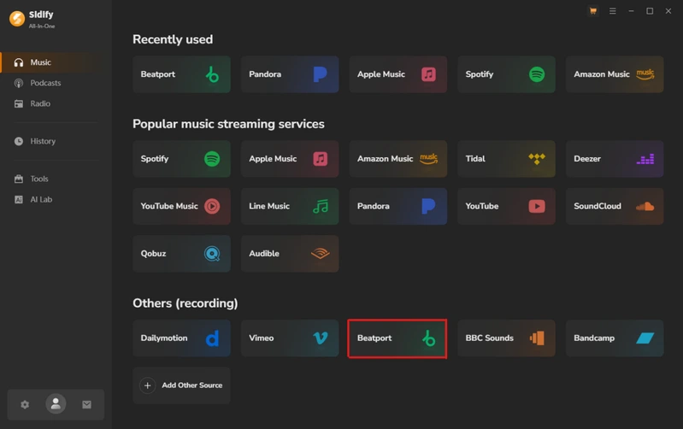Viewport: 683px width, 429px height.
Task: Choose the Tidal service card
Action: [506, 159]
